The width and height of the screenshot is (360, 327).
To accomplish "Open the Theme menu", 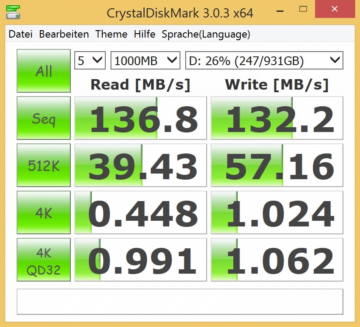I will 111,34.
